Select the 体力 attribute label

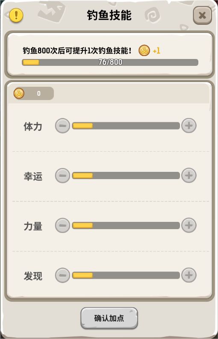coord(32,127)
